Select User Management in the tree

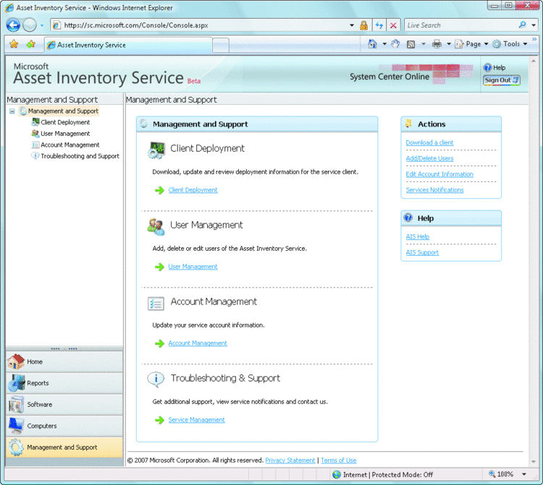coord(65,134)
